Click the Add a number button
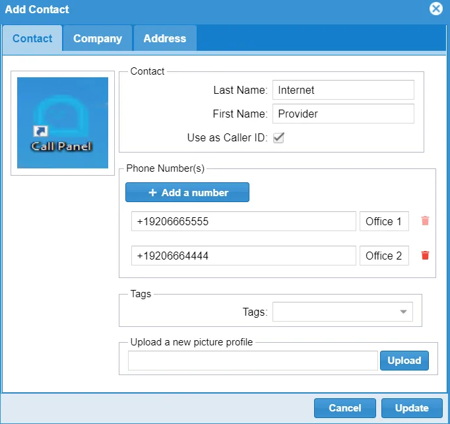 [187, 192]
